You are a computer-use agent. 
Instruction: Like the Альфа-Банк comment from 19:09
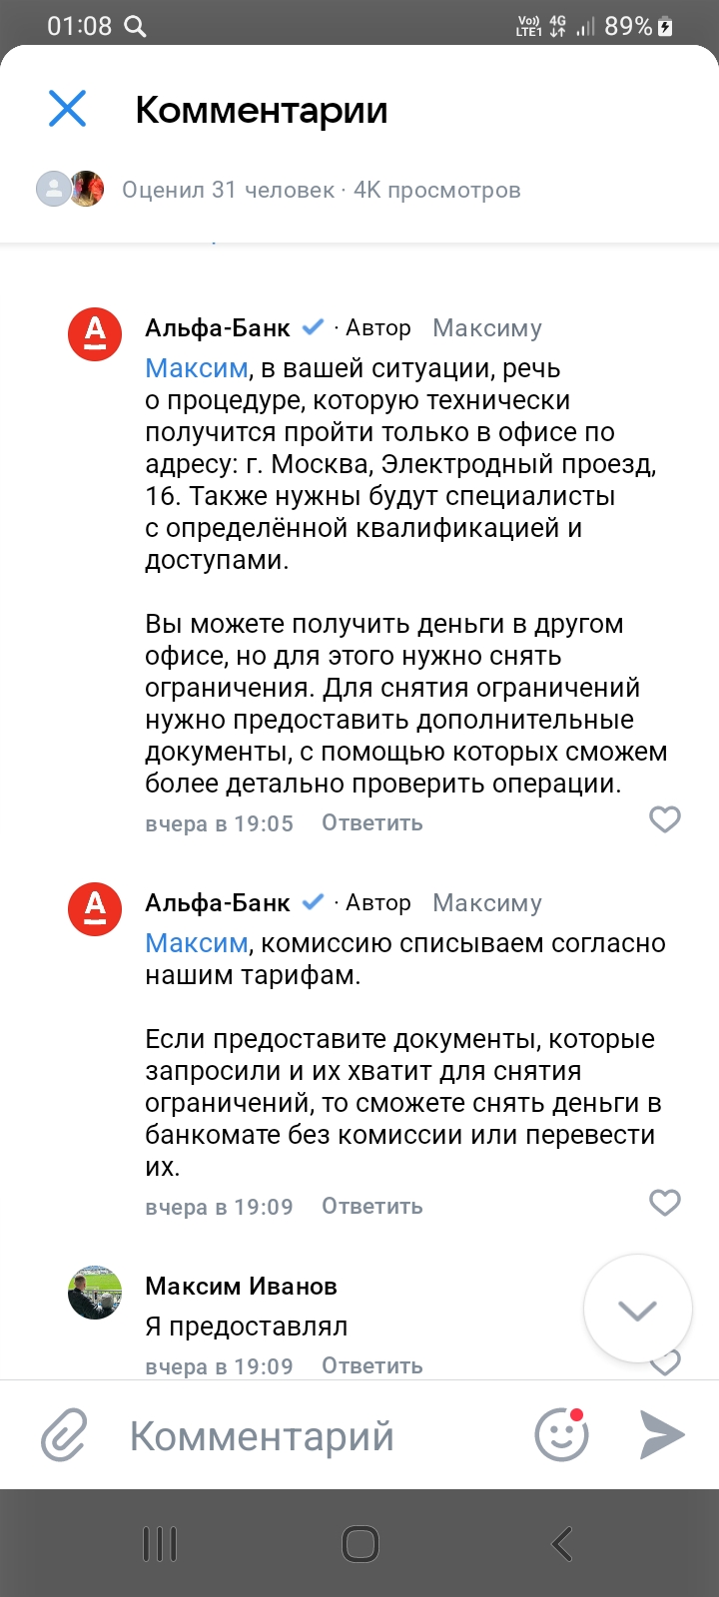point(665,1203)
